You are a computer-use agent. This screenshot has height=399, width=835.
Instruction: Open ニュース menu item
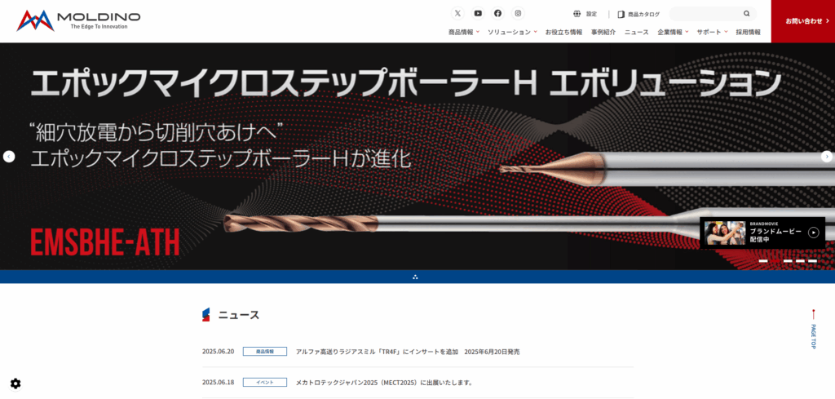[636, 32]
